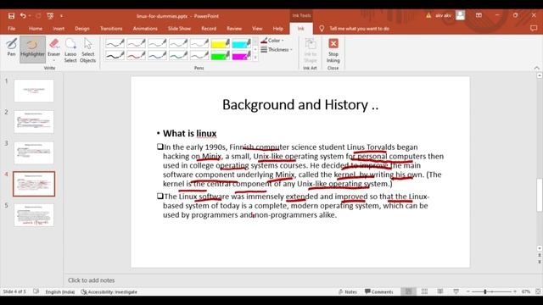
Task: Click zoom in plus button
Action: tap(515, 291)
